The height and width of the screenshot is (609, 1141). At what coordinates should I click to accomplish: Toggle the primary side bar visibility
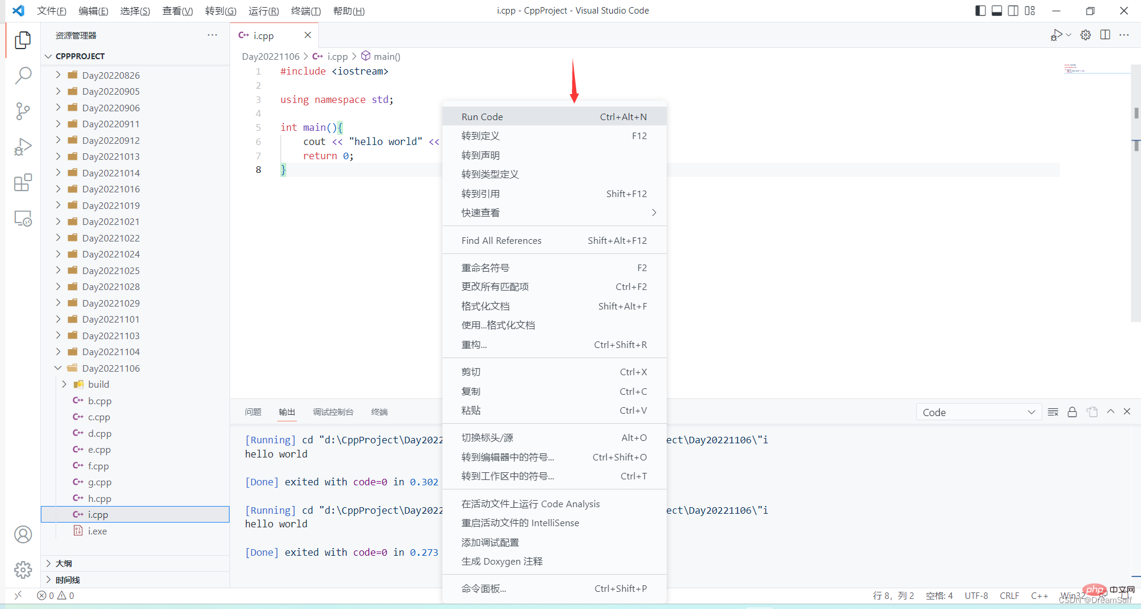pos(980,11)
